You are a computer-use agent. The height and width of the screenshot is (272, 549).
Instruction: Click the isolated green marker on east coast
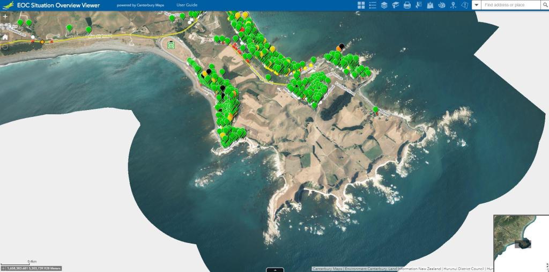click(x=375, y=109)
